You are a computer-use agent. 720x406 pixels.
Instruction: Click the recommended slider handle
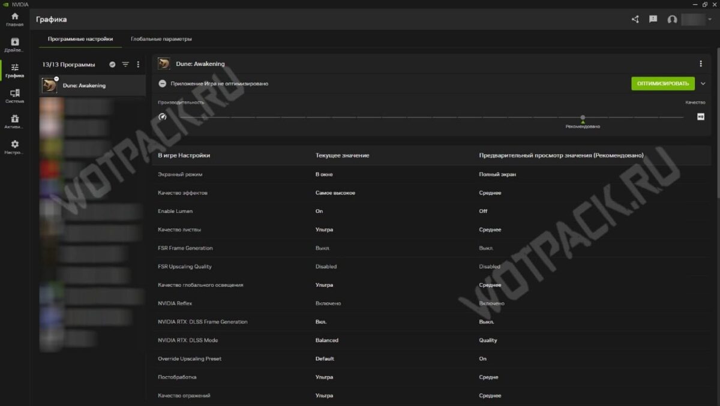pyautogui.click(x=583, y=118)
